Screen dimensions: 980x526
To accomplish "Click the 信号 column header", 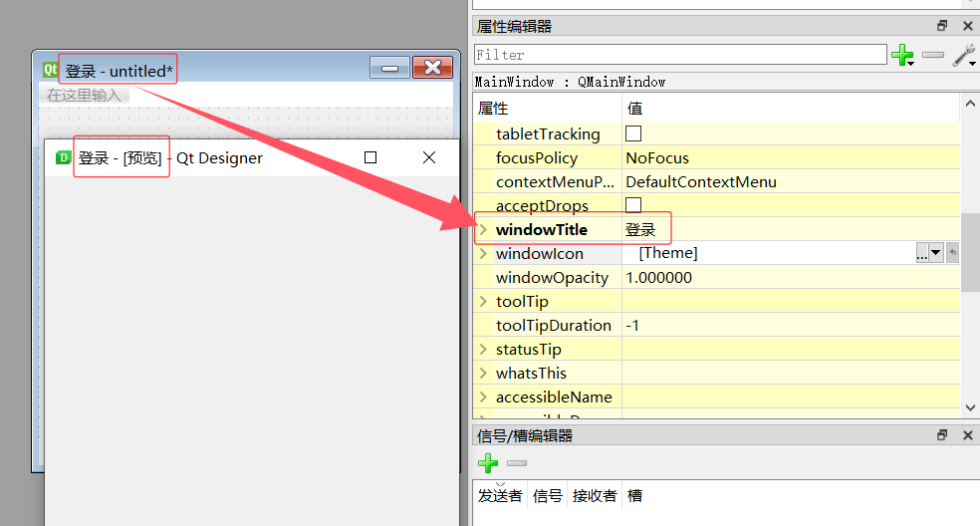I will [x=548, y=496].
